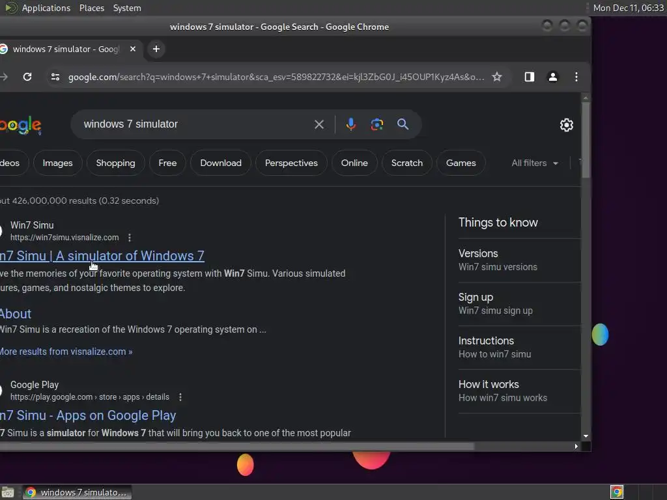
Task: Open options for Win7 Simu result
Action: (x=130, y=238)
